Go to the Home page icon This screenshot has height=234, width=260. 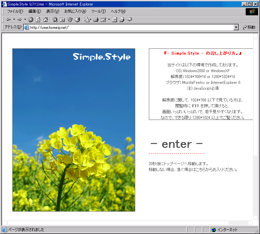click(45, 19)
